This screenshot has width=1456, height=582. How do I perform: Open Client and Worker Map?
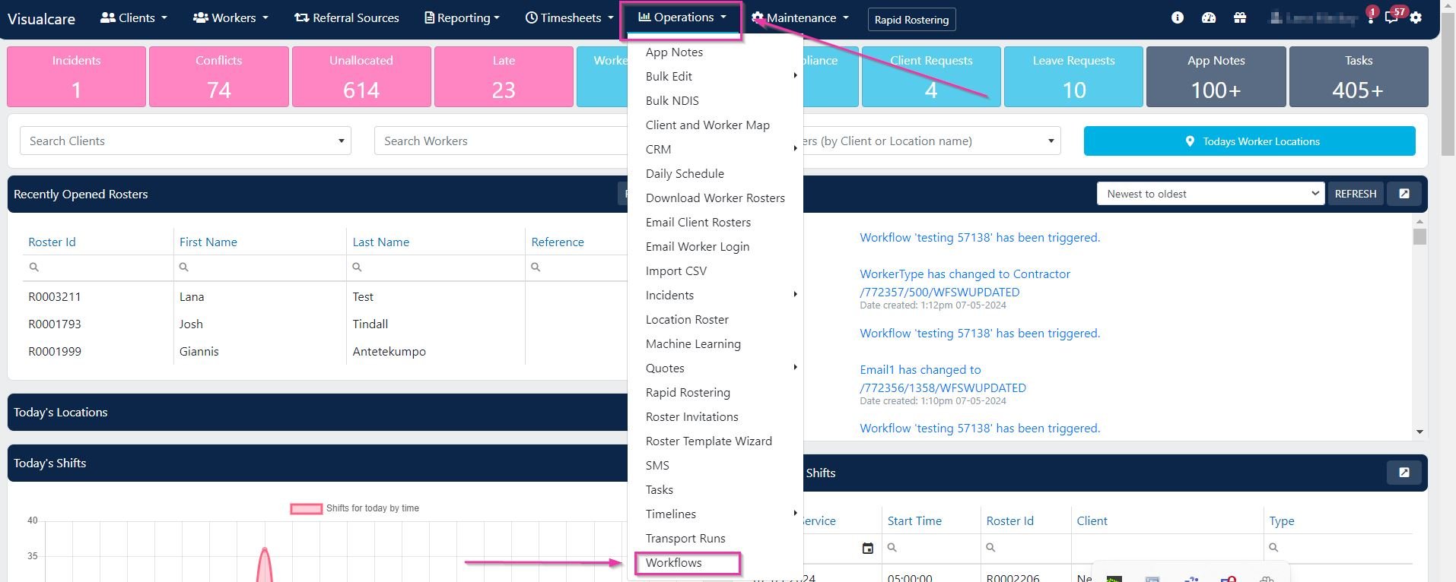[x=707, y=125]
